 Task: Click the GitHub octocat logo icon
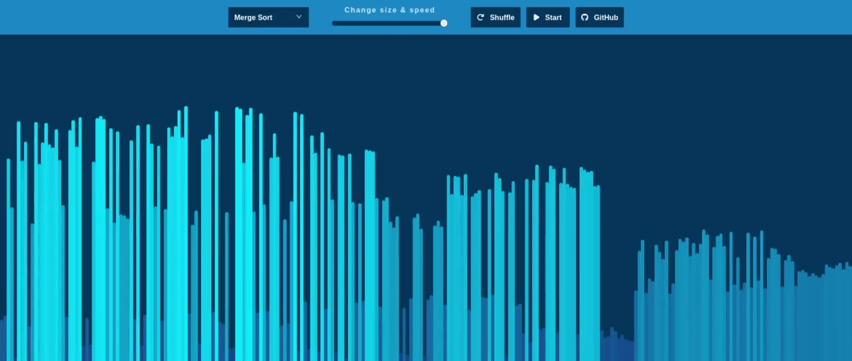click(x=585, y=17)
